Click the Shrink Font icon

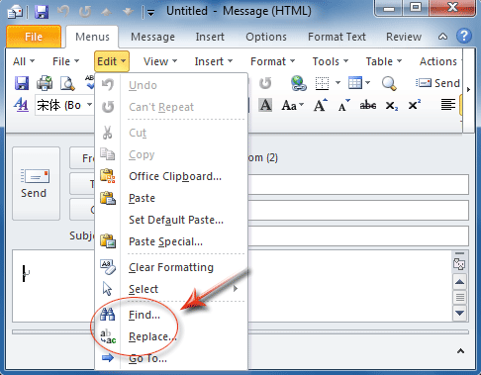tap(343, 106)
